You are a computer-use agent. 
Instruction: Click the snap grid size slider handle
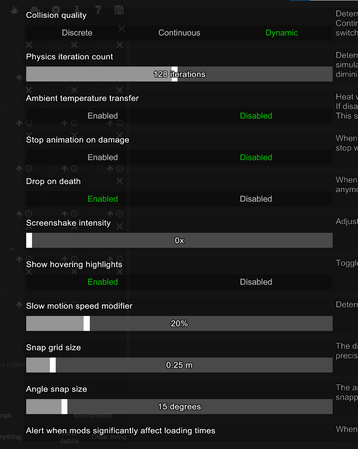coord(53,365)
